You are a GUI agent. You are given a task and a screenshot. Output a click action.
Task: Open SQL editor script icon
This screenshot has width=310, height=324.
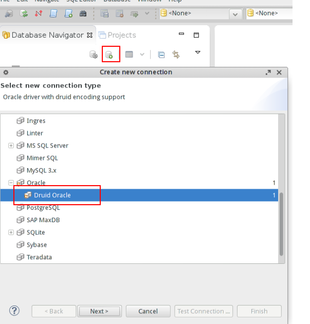(x=53, y=14)
